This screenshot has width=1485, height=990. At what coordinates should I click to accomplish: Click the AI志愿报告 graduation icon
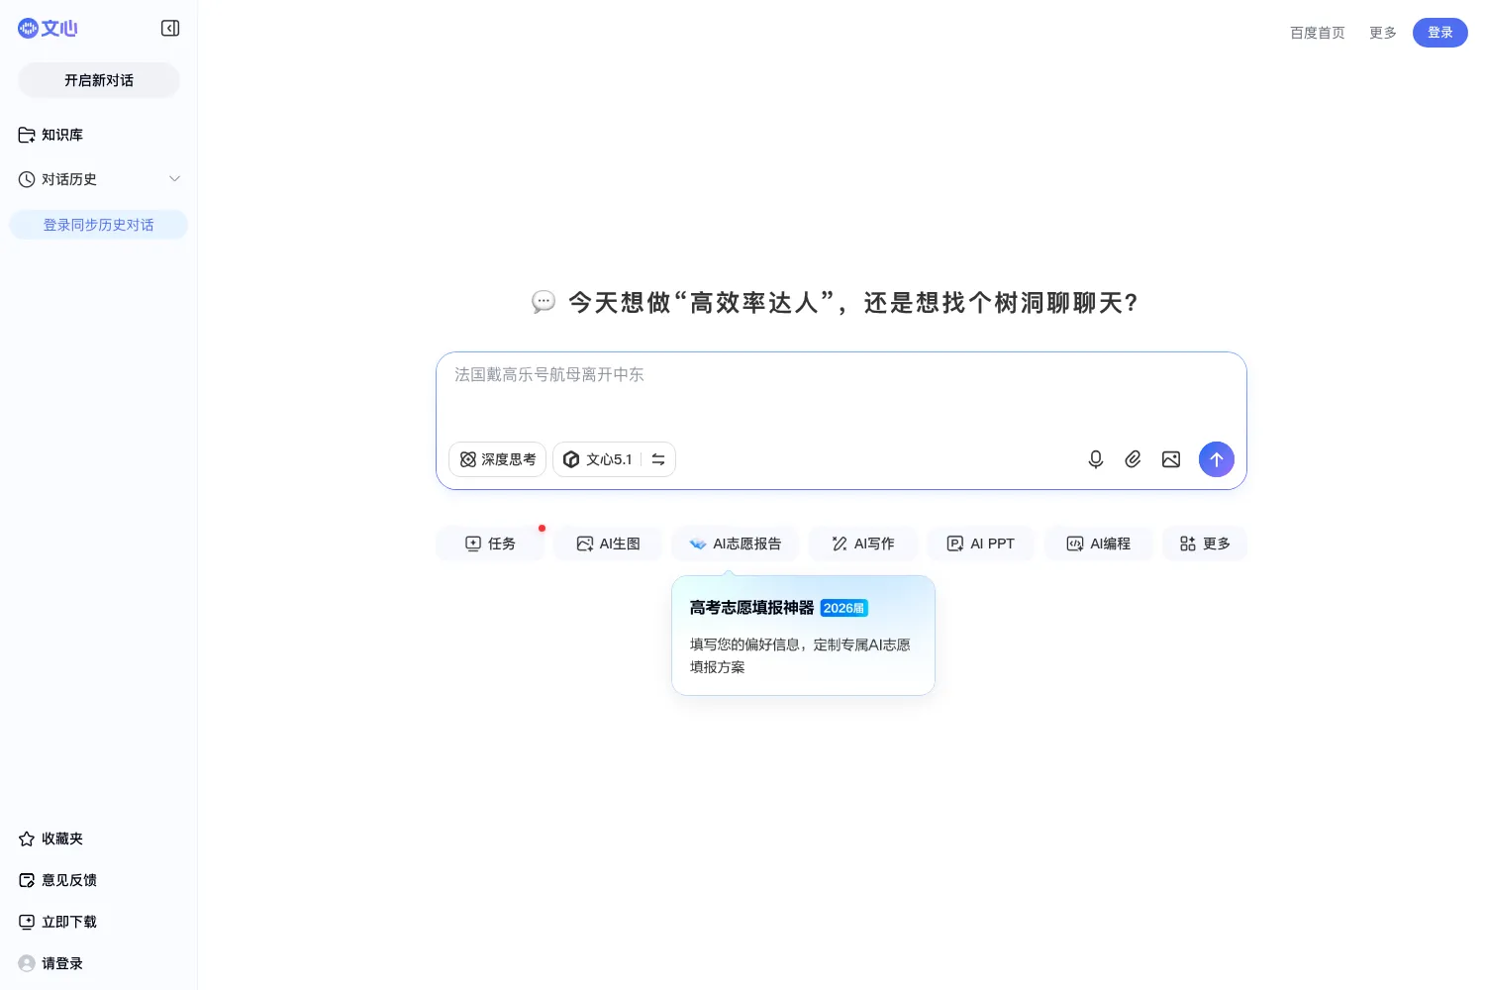698,544
